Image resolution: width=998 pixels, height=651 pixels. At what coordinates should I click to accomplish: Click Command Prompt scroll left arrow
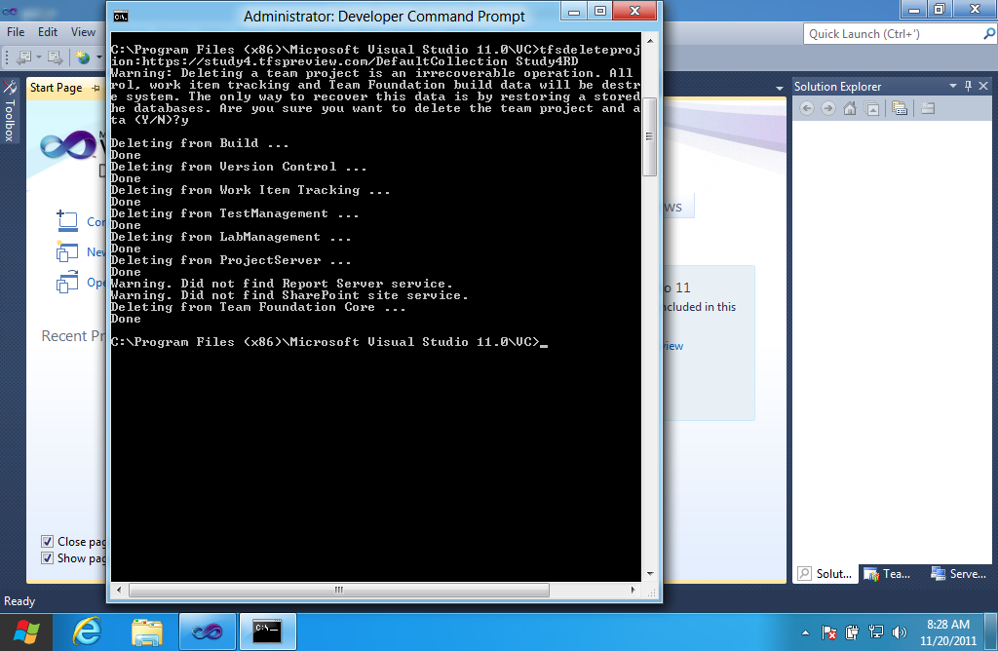pyautogui.click(x=119, y=590)
